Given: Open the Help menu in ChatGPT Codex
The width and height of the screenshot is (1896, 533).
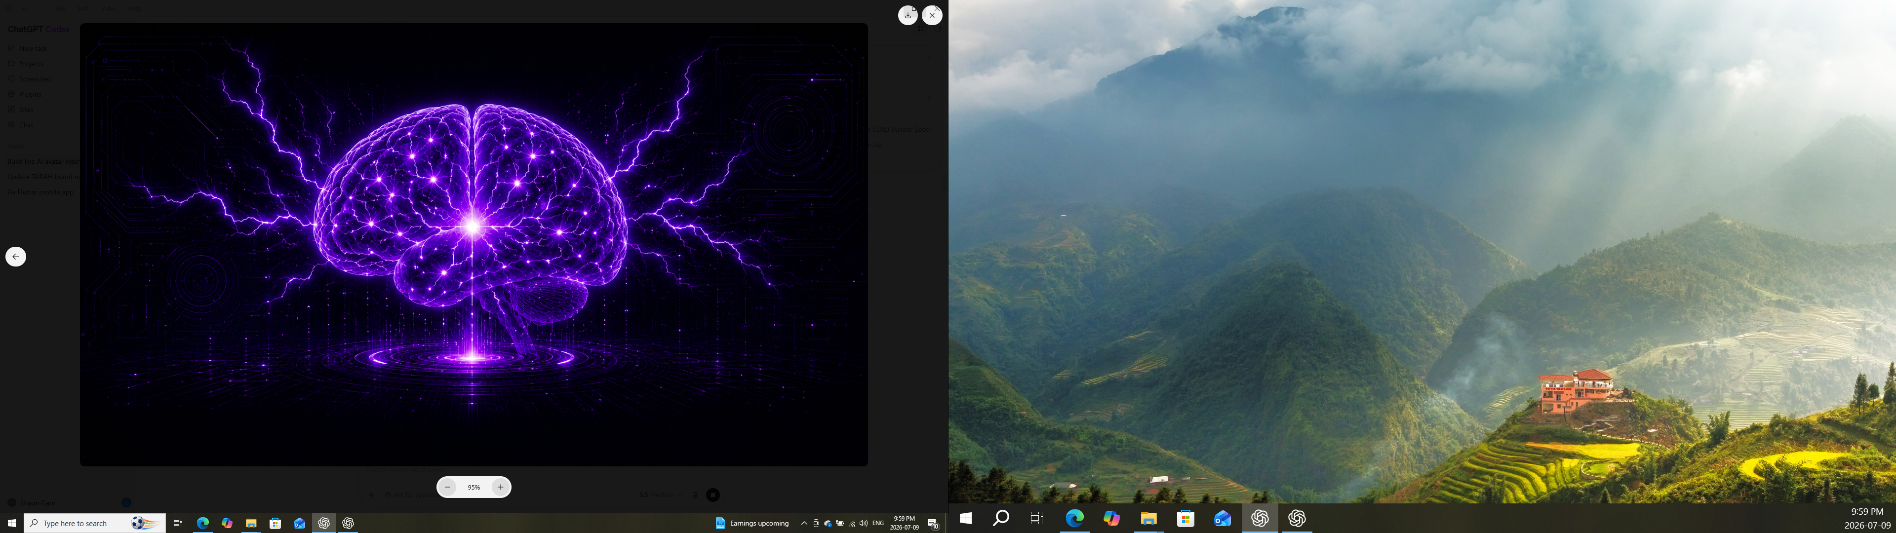Looking at the screenshot, I should 134,9.
